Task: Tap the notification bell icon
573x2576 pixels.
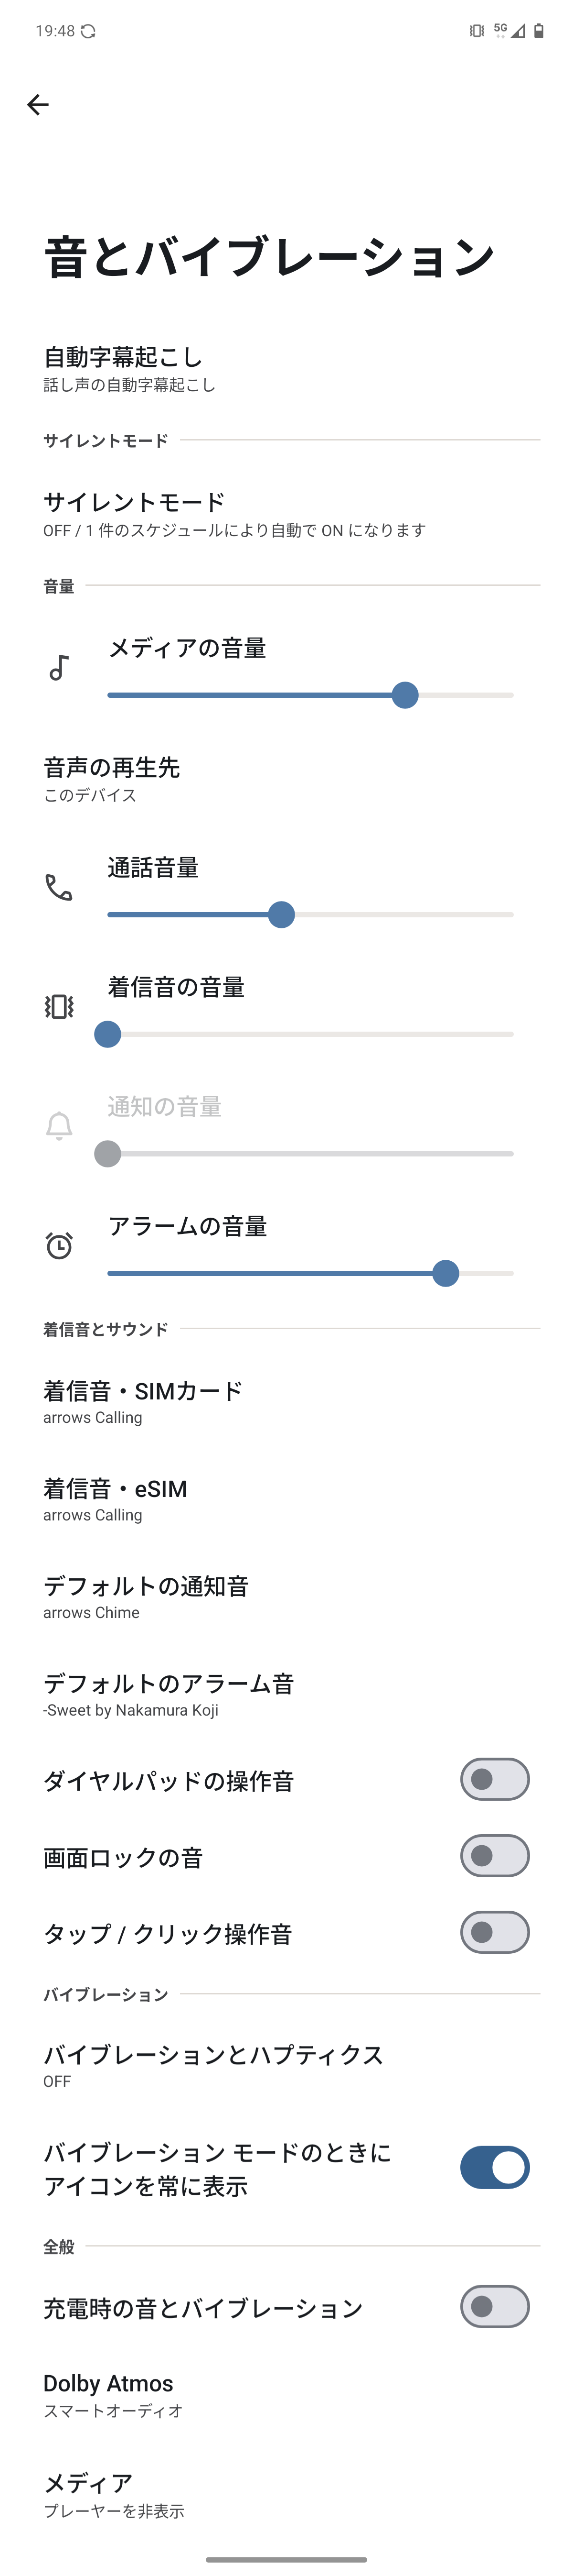Action: [x=59, y=1126]
